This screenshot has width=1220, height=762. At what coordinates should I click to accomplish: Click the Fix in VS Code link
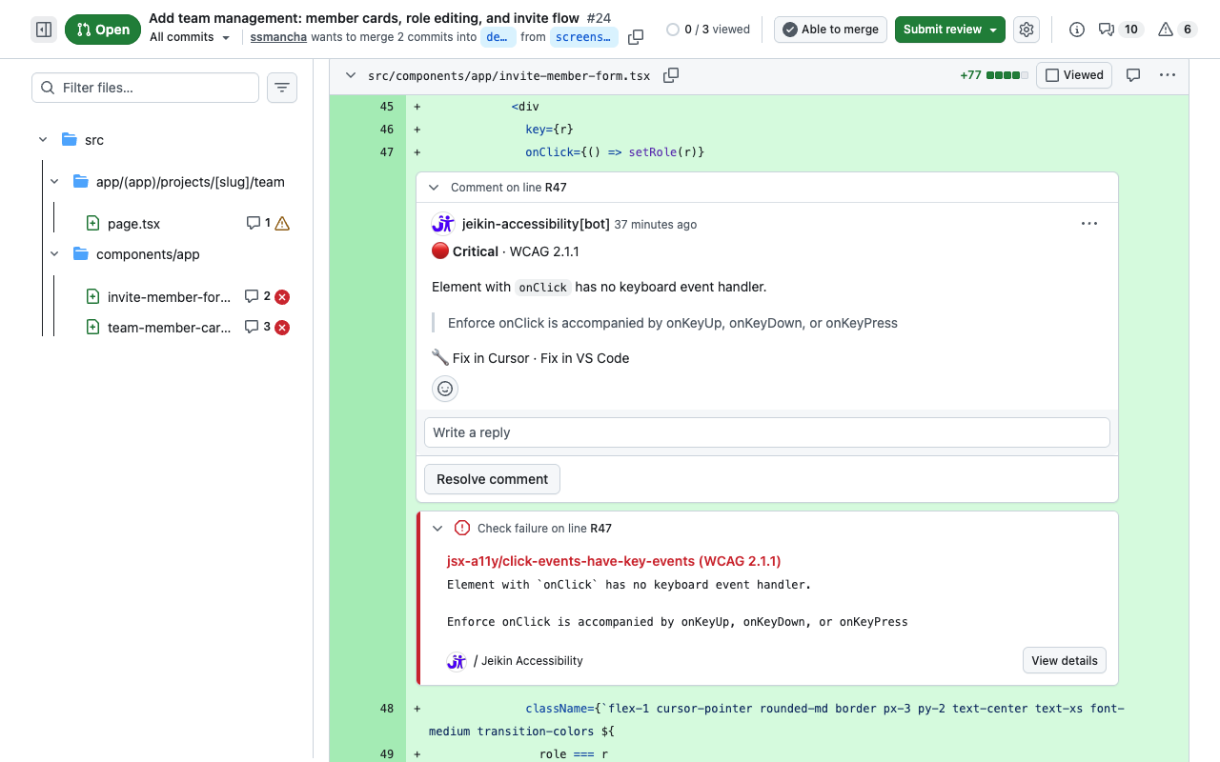[x=585, y=358]
